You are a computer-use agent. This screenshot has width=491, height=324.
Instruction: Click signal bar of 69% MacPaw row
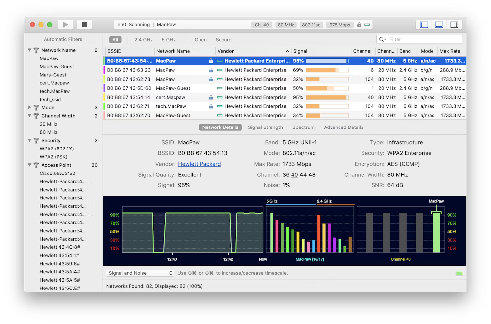pyautogui.click(x=327, y=70)
